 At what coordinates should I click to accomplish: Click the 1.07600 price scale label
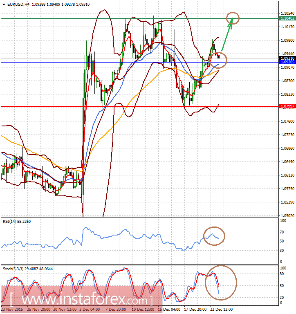(287, 121)
